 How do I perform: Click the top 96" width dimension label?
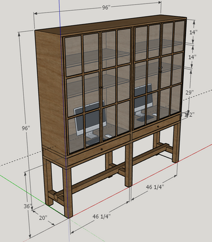point(106,7)
